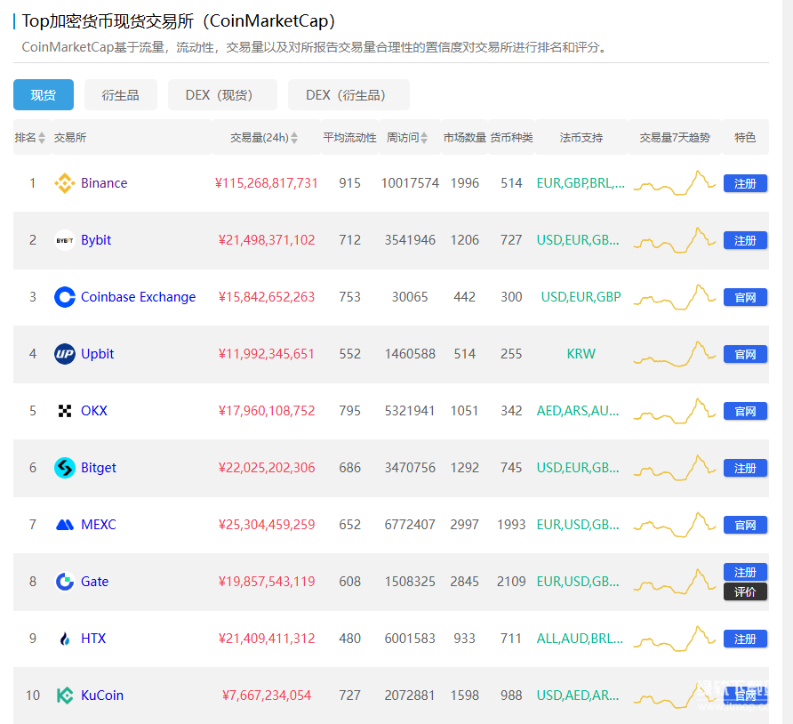This screenshot has height=724, width=793.
Task: Click 注册 button in Bitget row
Action: pyautogui.click(x=745, y=469)
